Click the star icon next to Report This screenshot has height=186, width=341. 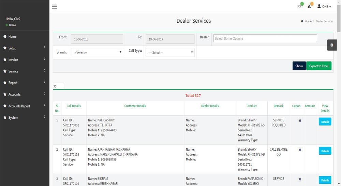pyautogui.click(x=5, y=83)
